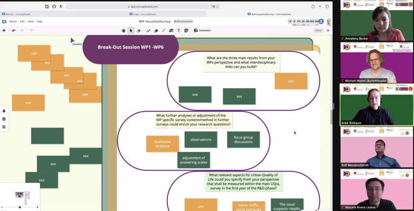The height and width of the screenshot is (211, 414).
Task: Click the format painter icon
Action: pyautogui.click(x=32, y=31)
